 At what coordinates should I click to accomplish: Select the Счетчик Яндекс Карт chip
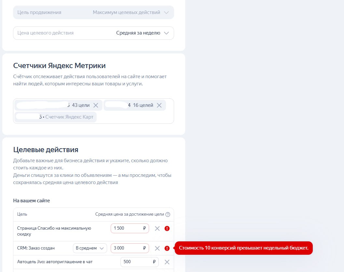pyautogui.click(x=56, y=117)
